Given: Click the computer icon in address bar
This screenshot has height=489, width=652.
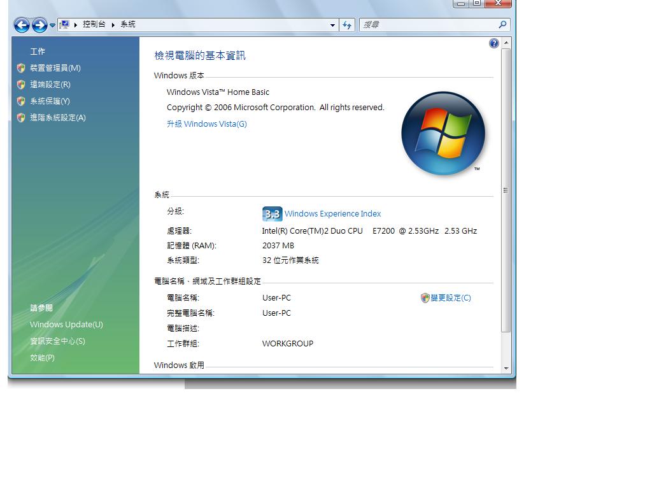Looking at the screenshot, I should [64, 25].
